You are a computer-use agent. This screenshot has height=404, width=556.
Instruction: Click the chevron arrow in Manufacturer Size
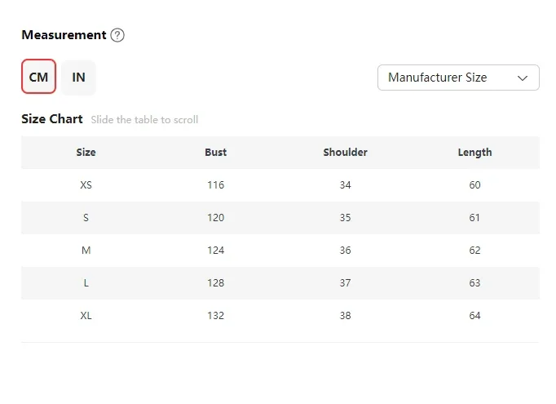click(x=523, y=78)
